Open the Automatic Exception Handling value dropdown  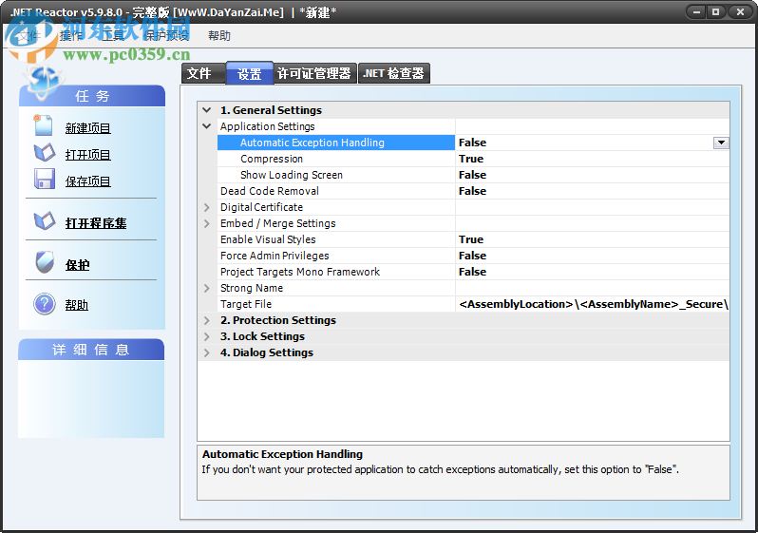tap(721, 143)
